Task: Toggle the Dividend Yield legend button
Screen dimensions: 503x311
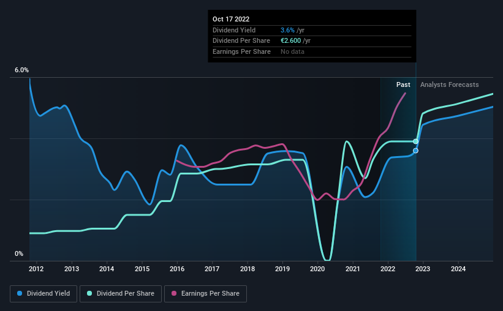Action: [x=43, y=294]
